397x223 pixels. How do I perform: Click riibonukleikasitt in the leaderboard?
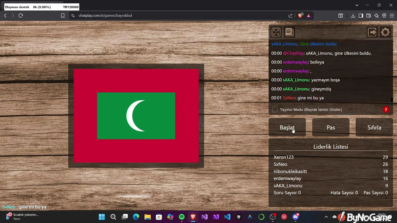(290, 171)
